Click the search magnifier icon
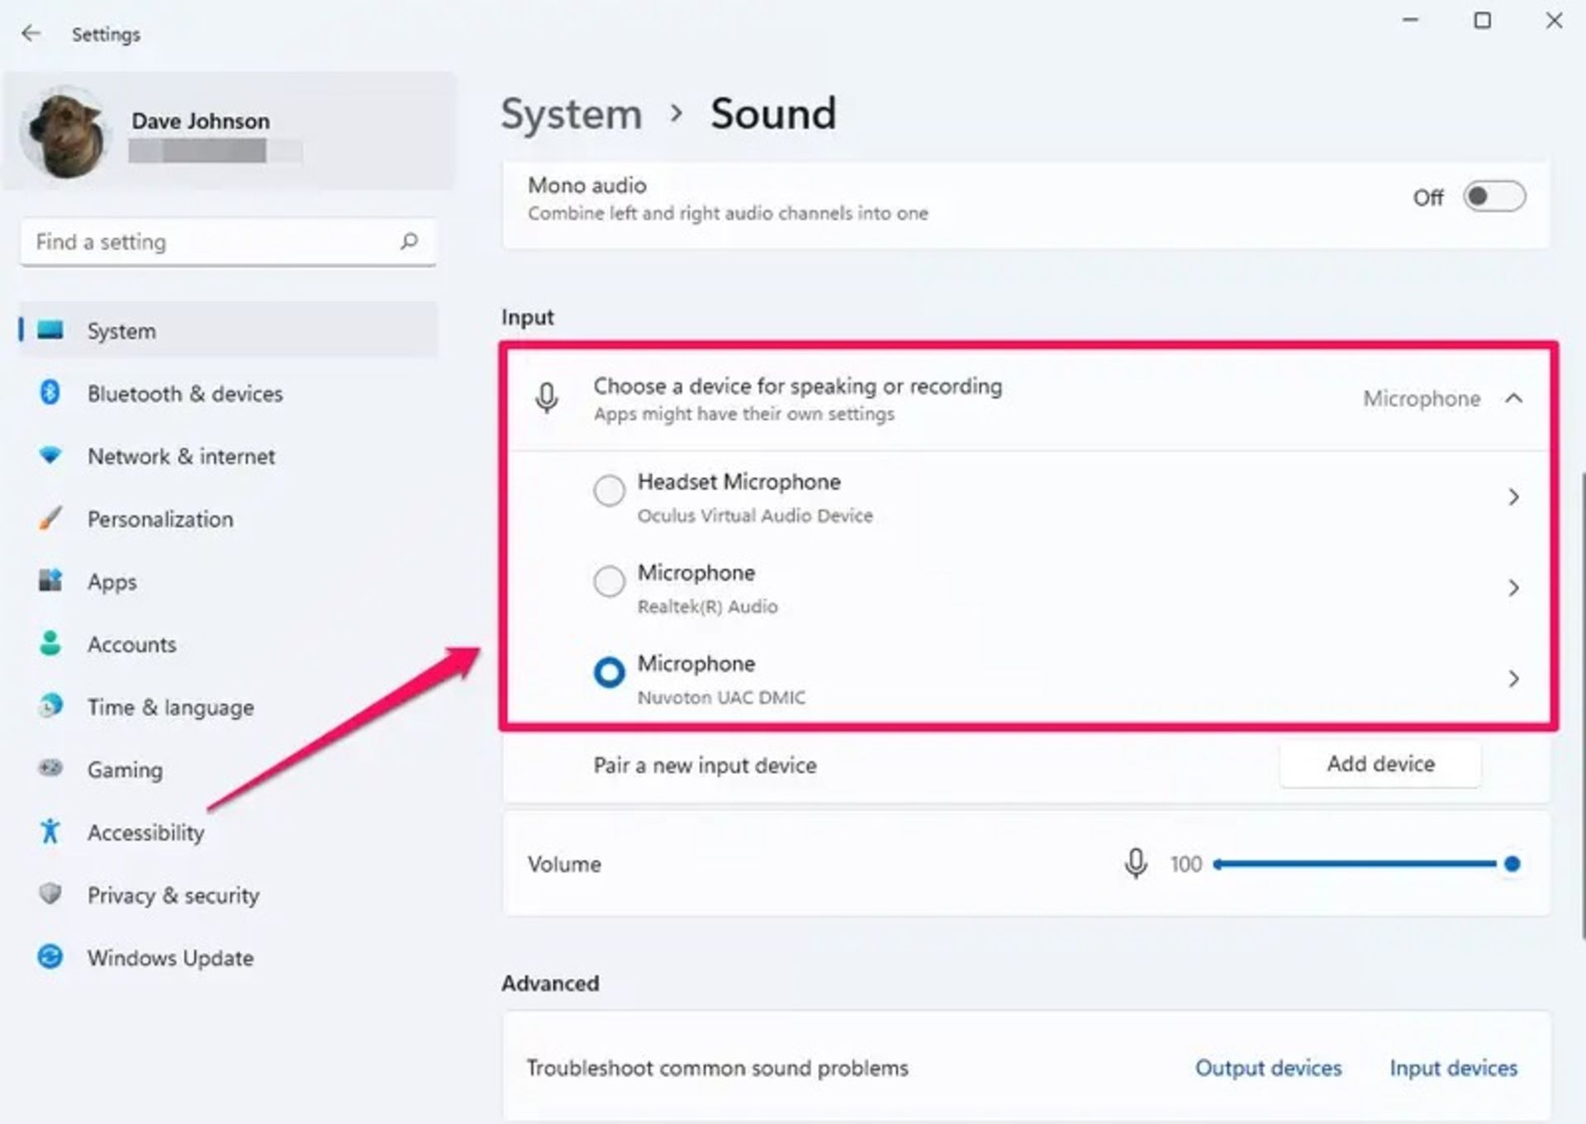This screenshot has height=1124, width=1586. (409, 241)
